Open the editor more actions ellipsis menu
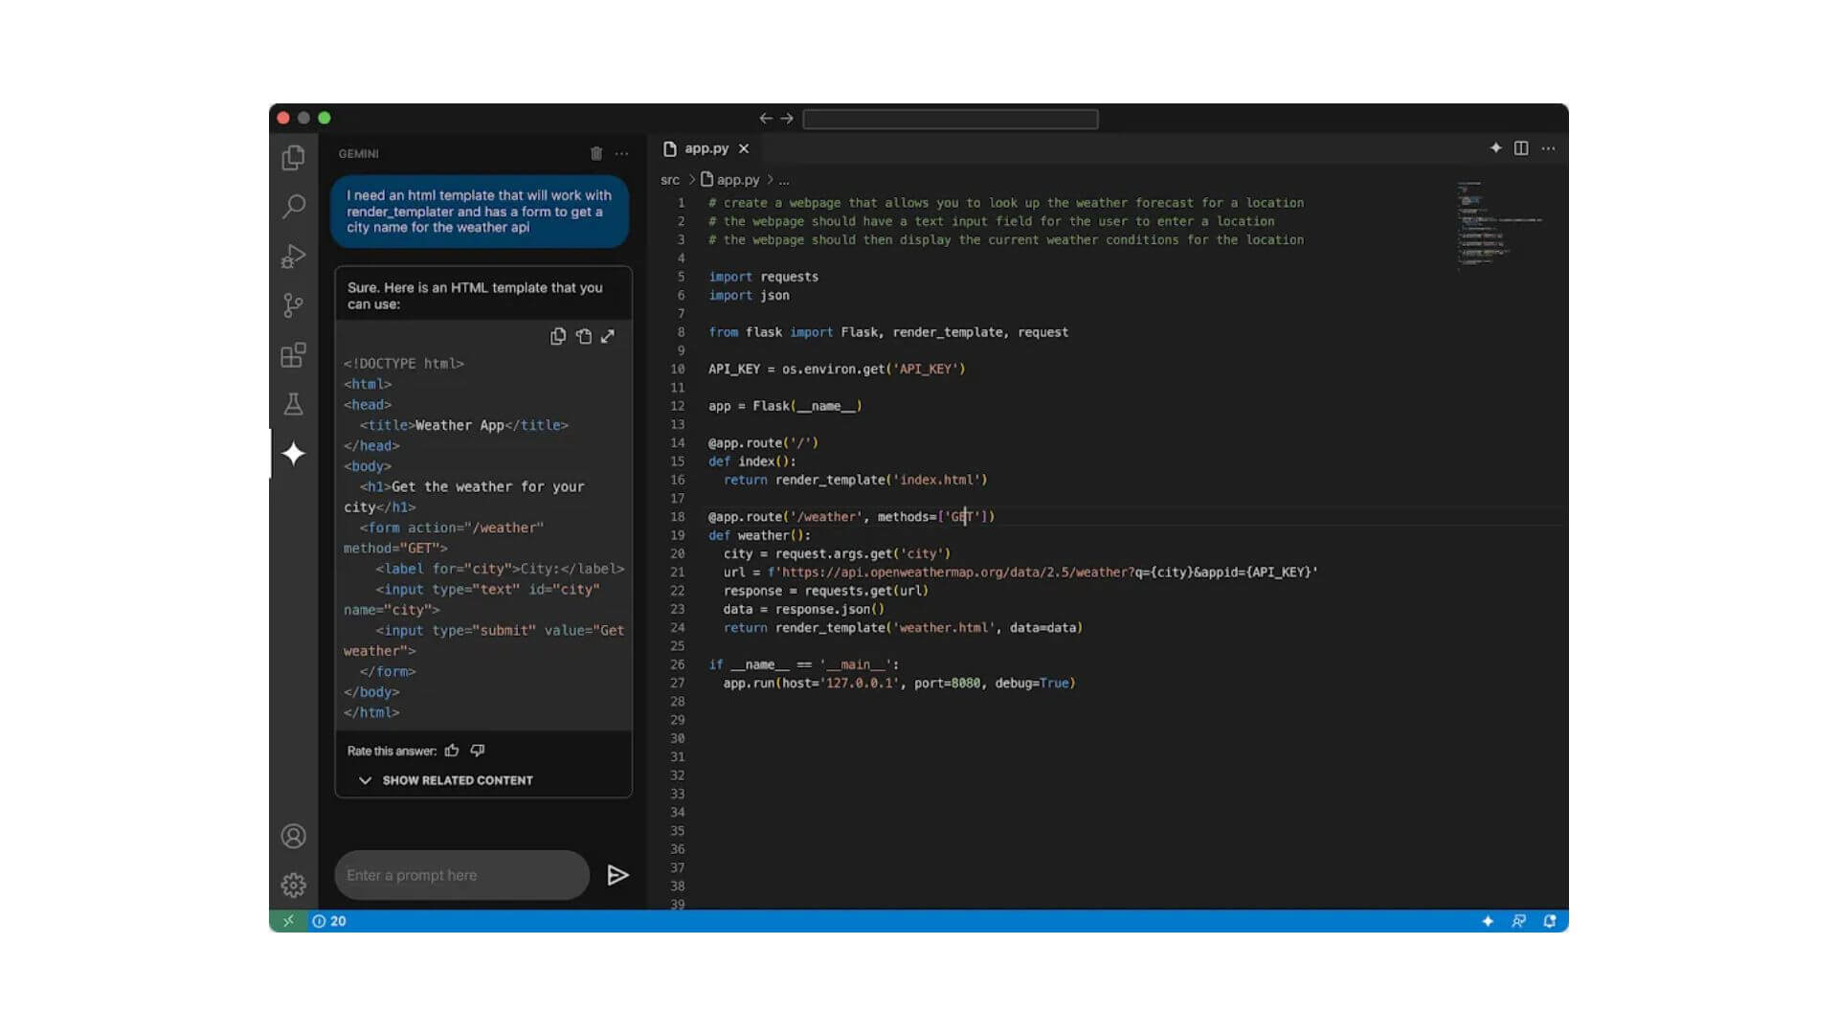 pos(1549,148)
